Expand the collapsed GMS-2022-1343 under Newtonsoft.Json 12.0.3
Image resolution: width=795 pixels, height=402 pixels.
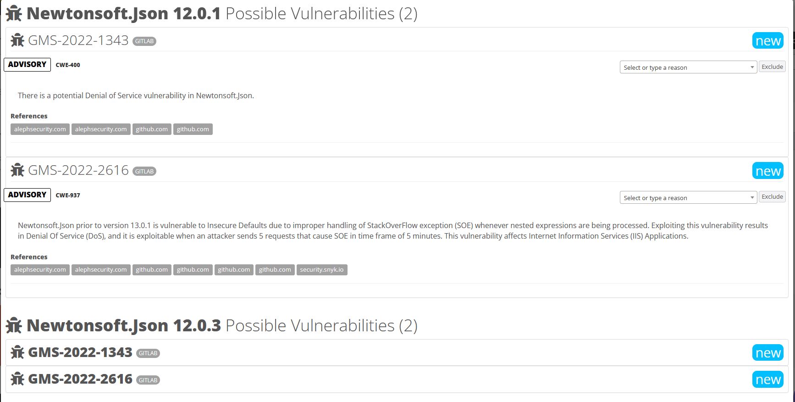[80, 352]
